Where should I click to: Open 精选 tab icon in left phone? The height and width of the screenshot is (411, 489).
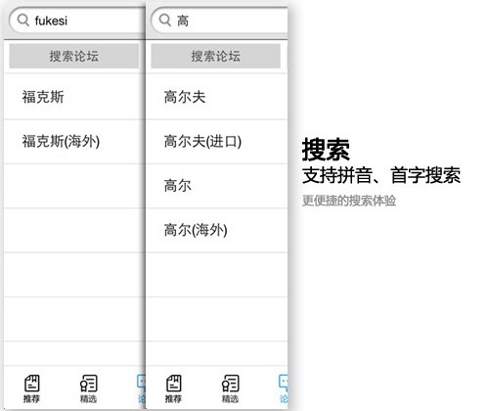coord(89,384)
